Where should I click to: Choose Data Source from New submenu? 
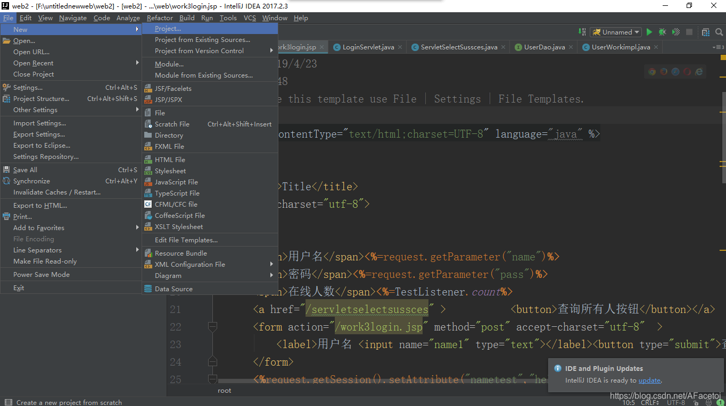(x=210, y=289)
